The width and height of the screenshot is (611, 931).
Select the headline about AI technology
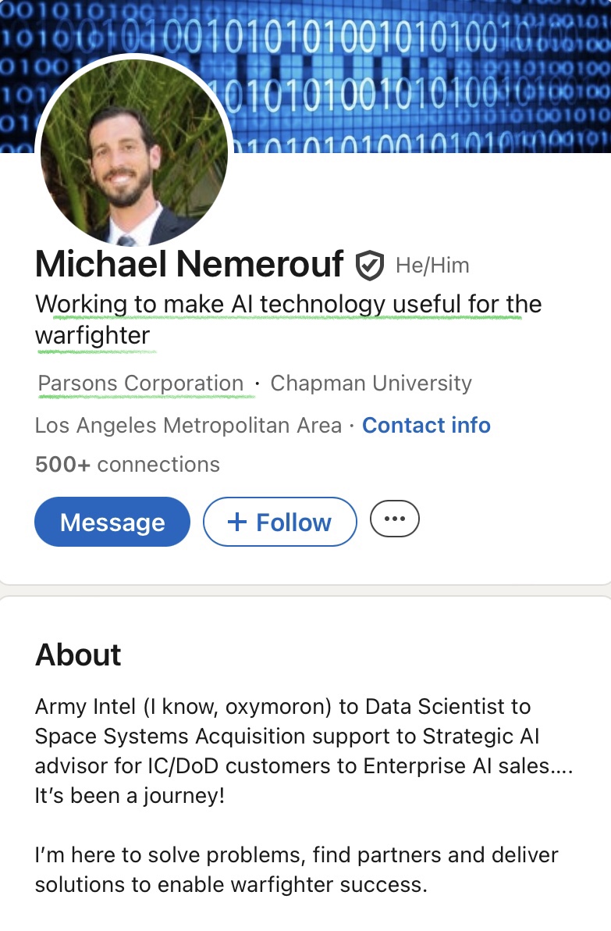pyautogui.click(x=288, y=304)
